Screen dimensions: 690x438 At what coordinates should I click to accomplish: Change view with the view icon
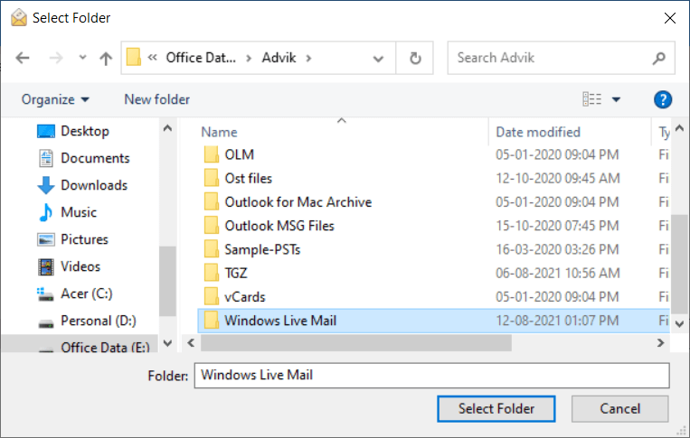[x=591, y=99]
